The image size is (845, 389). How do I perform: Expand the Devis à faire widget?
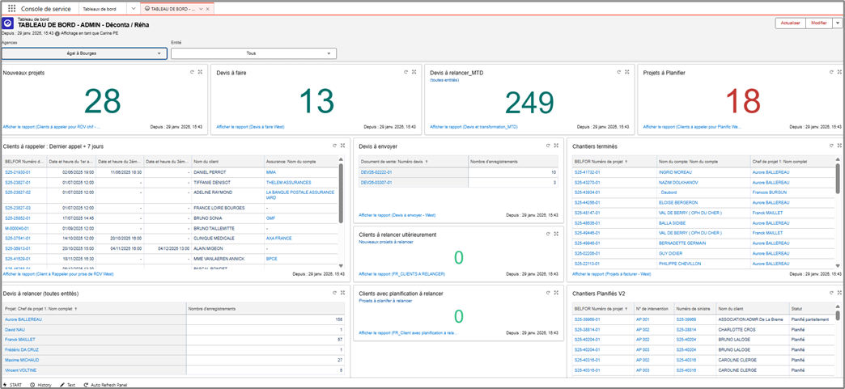click(414, 72)
